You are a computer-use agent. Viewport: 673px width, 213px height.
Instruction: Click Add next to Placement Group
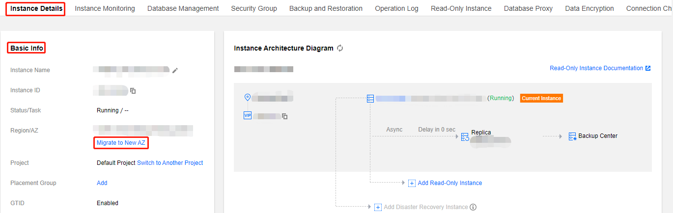tap(102, 183)
